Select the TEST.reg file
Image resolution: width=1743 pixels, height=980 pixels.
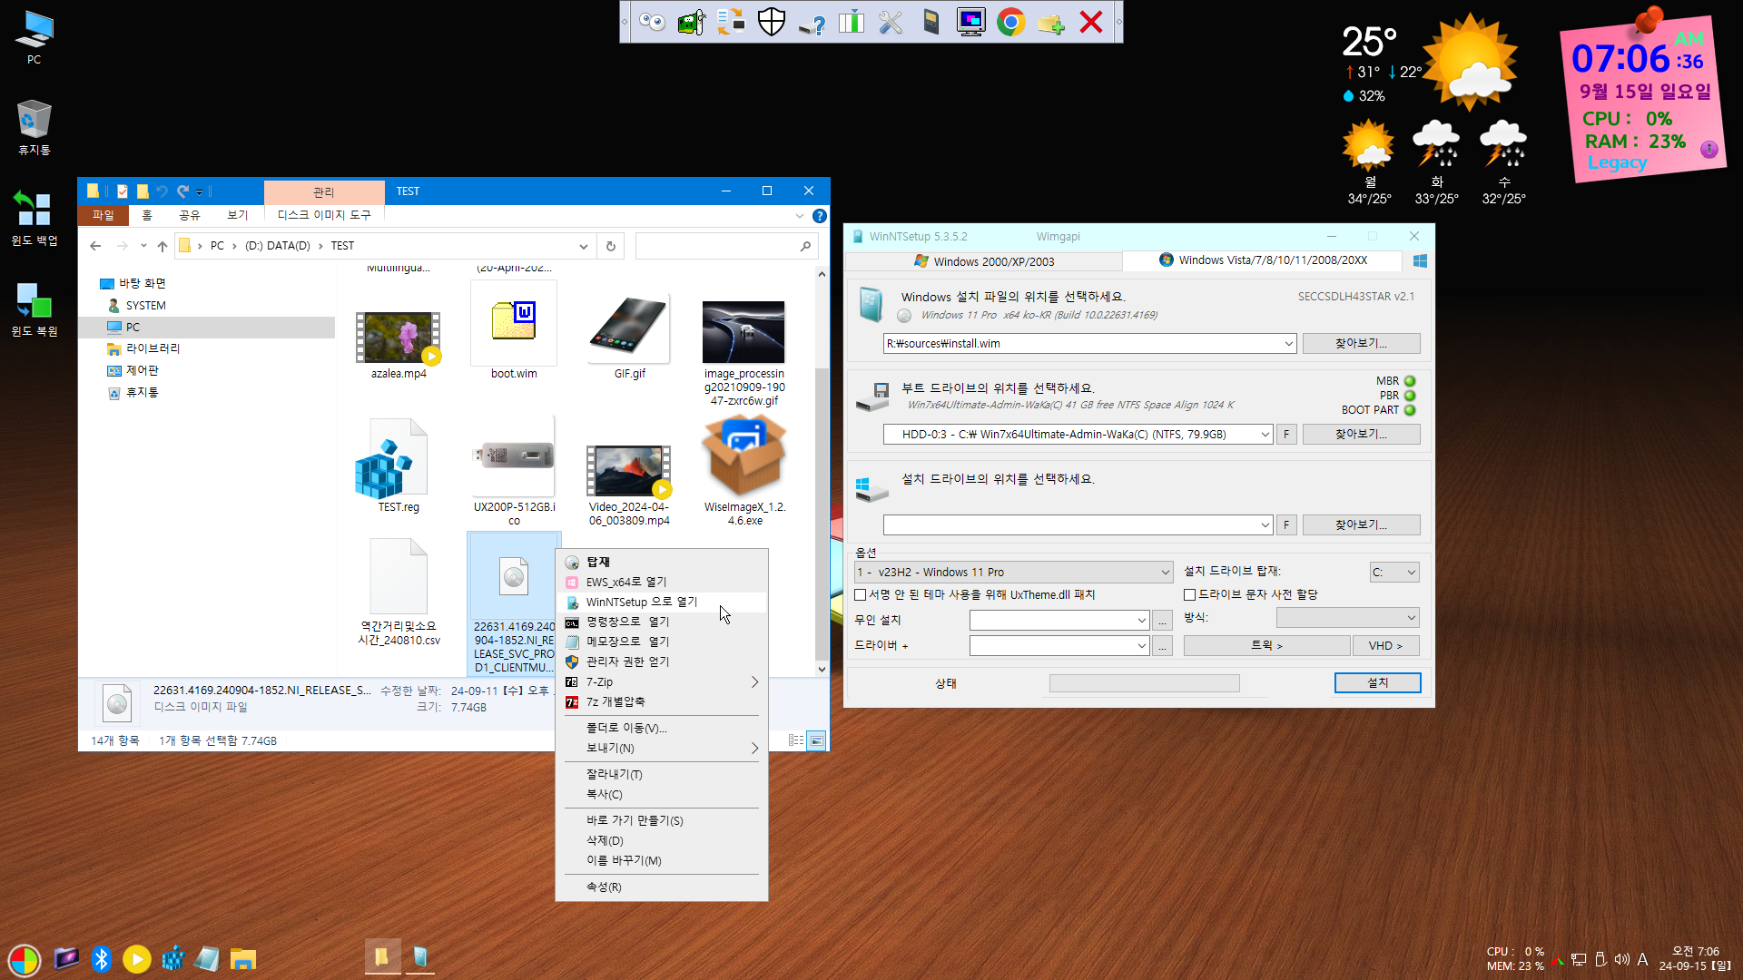pyautogui.click(x=399, y=465)
